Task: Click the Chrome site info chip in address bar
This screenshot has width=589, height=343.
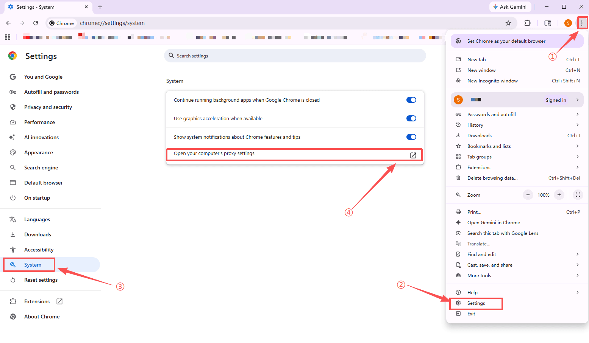Action: click(62, 23)
